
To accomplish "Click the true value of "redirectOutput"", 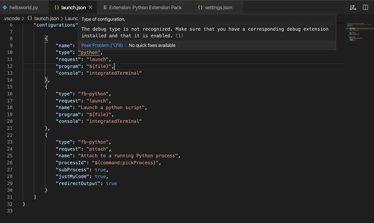I will [111, 184].
